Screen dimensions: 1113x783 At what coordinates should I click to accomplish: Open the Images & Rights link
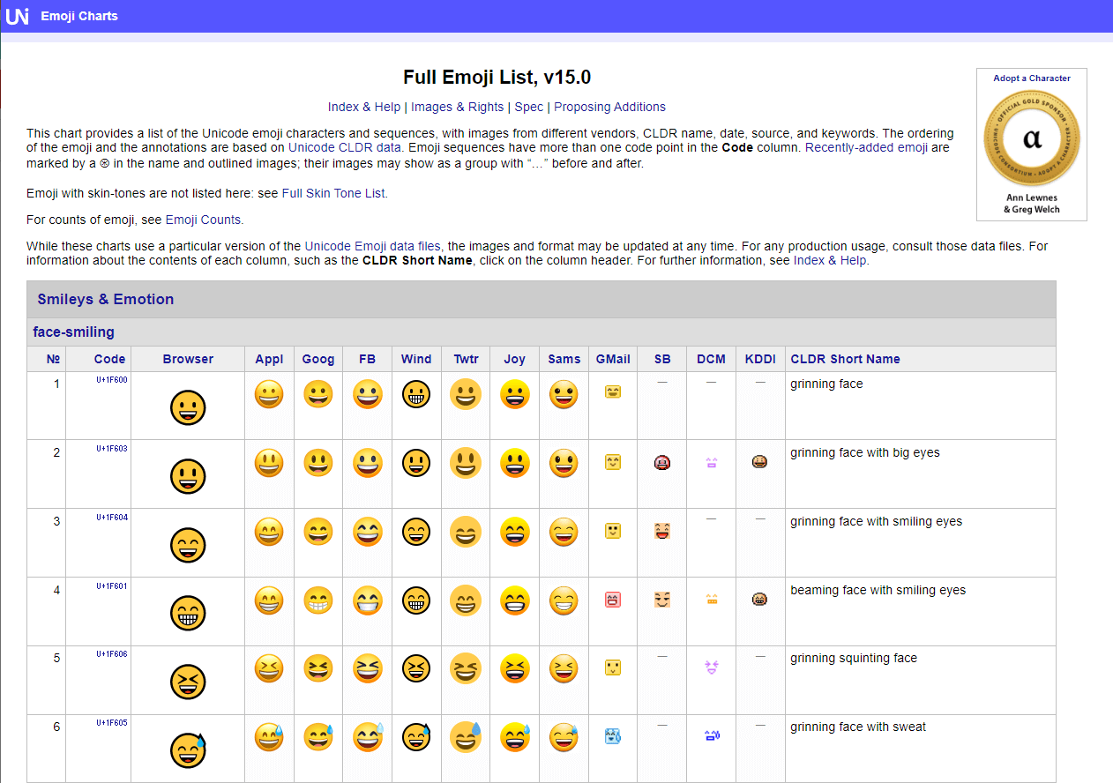(x=458, y=107)
